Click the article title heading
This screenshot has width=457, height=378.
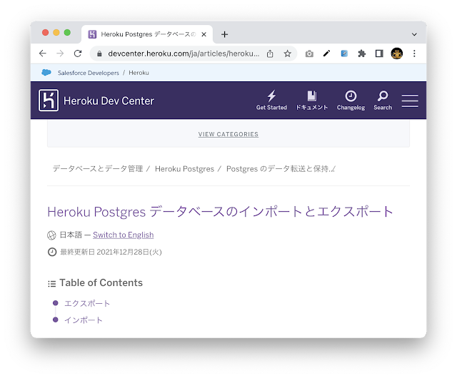pos(221,212)
